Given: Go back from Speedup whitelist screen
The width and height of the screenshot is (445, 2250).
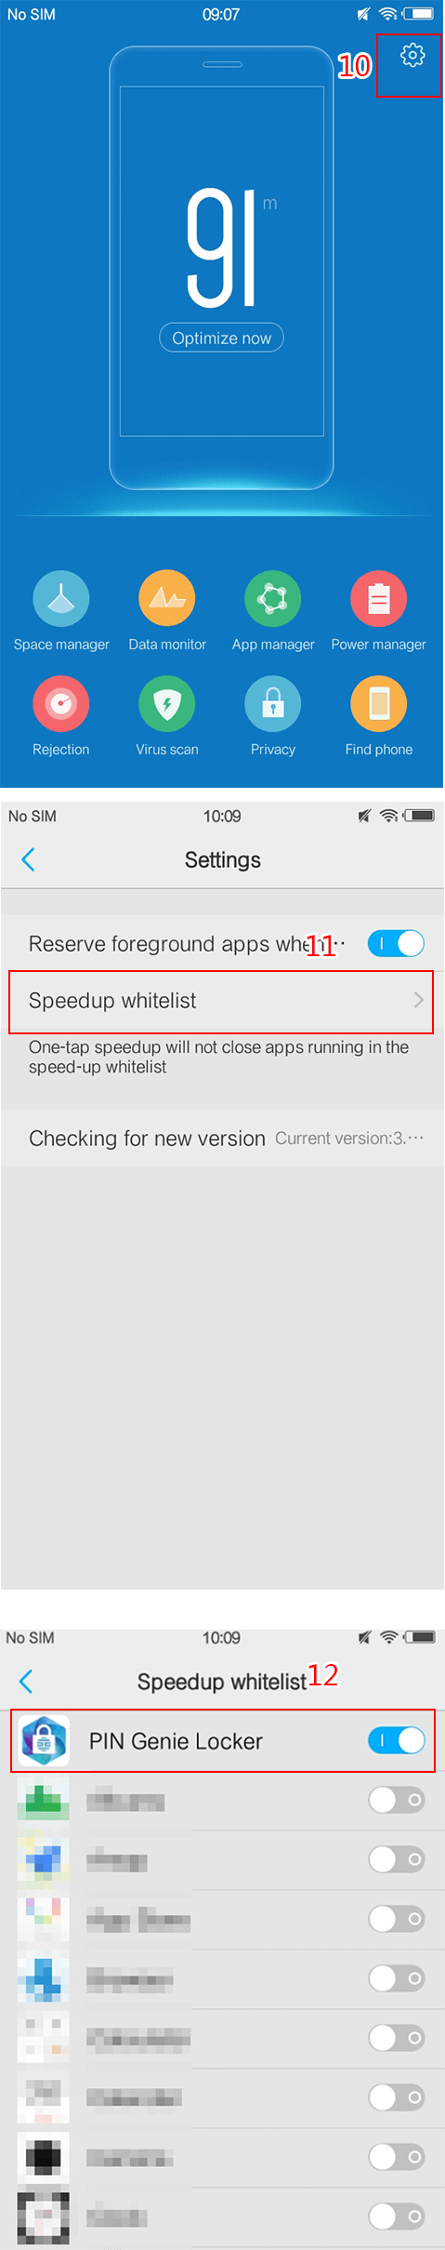Looking at the screenshot, I should [26, 1681].
